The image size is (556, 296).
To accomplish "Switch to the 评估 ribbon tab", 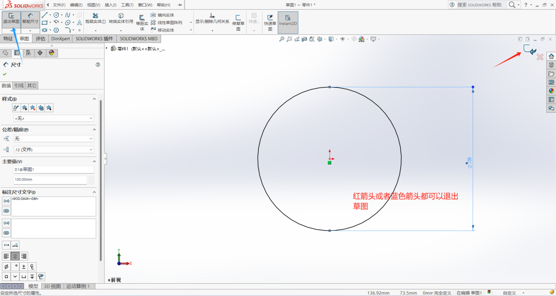I will (40, 39).
